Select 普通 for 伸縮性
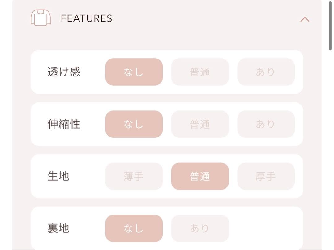Screen dimensions: 334x250 click(200, 124)
